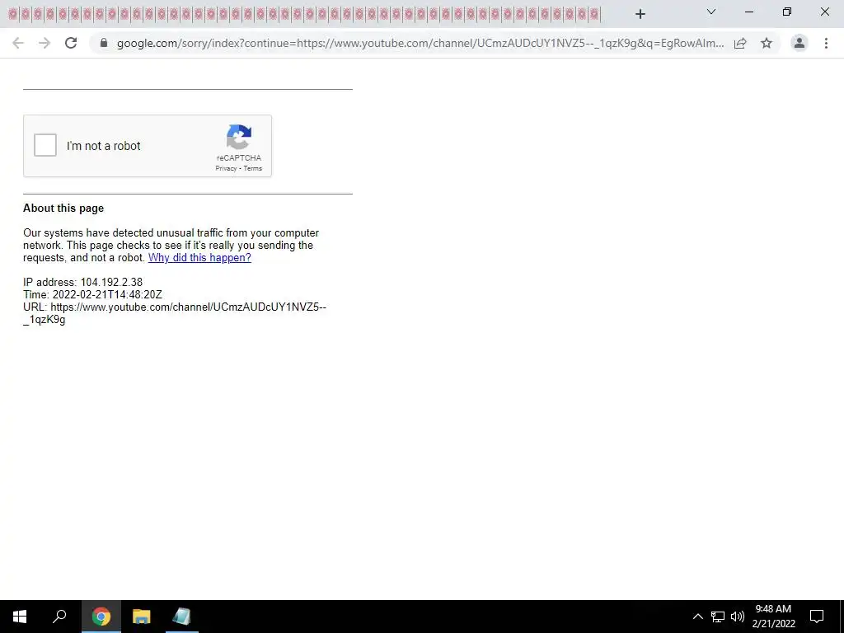Click the About this page heading
The width and height of the screenshot is (844, 633).
coord(63,209)
